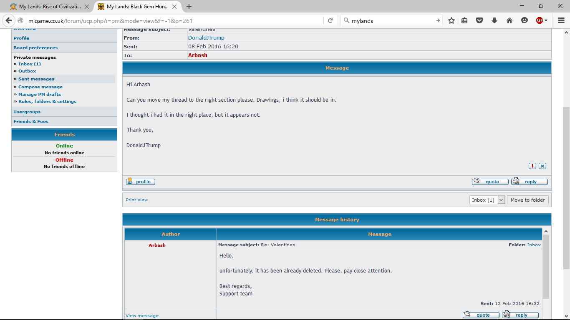The height and width of the screenshot is (320, 570).
Task: Click the Firefox bookmark star icon
Action: (451, 20)
